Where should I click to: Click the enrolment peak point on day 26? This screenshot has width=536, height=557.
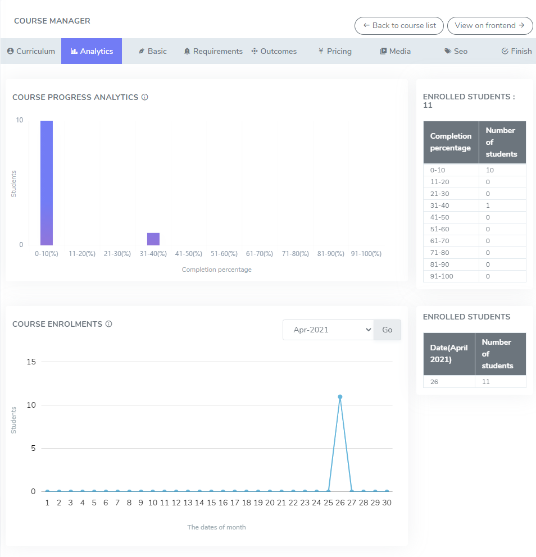point(340,397)
